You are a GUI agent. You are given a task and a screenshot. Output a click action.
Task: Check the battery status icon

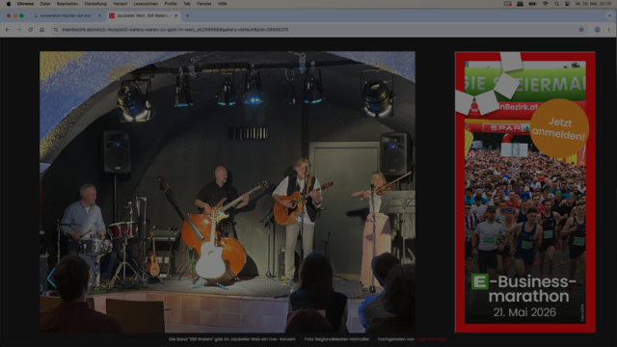coord(532,4)
